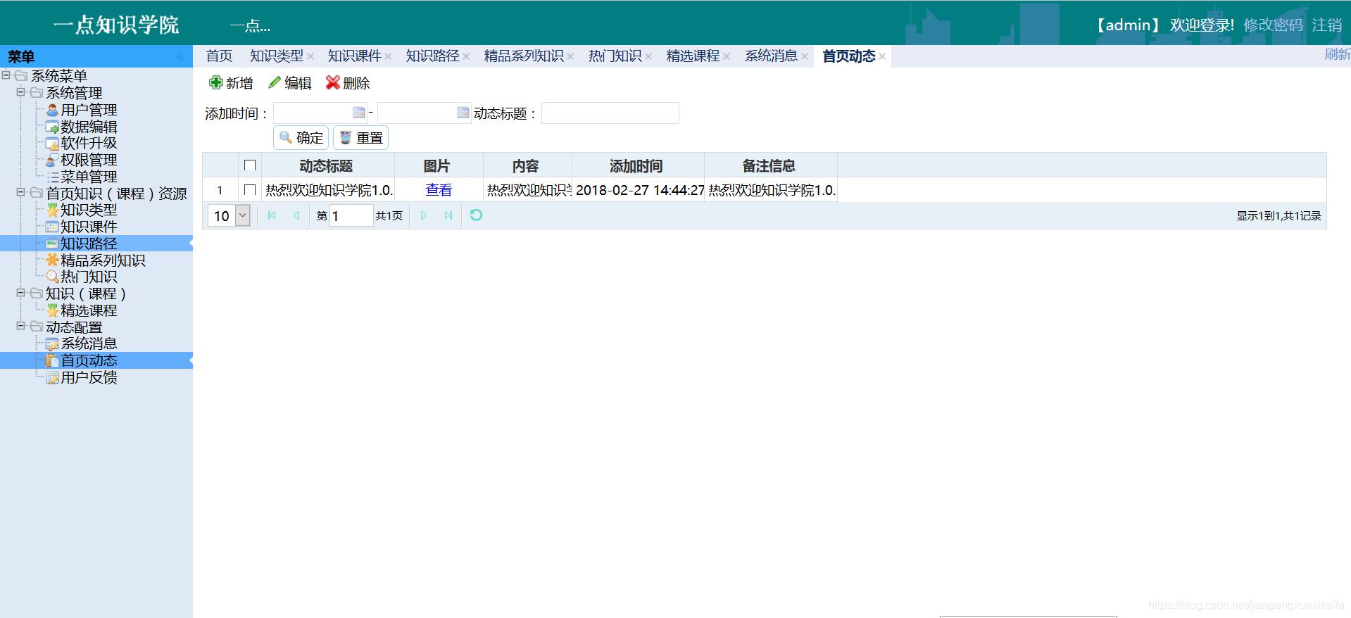Click the 2018-02-27 14:44:27 cell
The width and height of the screenshot is (1351, 618).
(x=639, y=190)
